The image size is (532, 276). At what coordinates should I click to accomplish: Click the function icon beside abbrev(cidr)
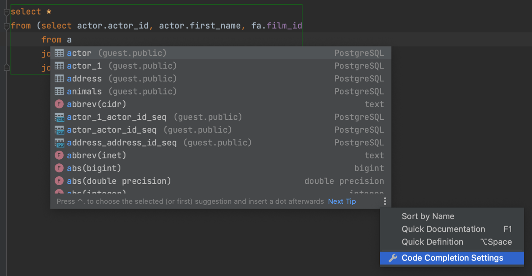coord(59,104)
